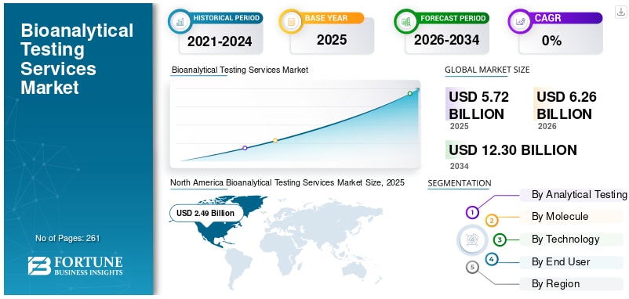The image size is (629, 299).
Task: Click the CAGR header label
Action: tap(547, 18)
